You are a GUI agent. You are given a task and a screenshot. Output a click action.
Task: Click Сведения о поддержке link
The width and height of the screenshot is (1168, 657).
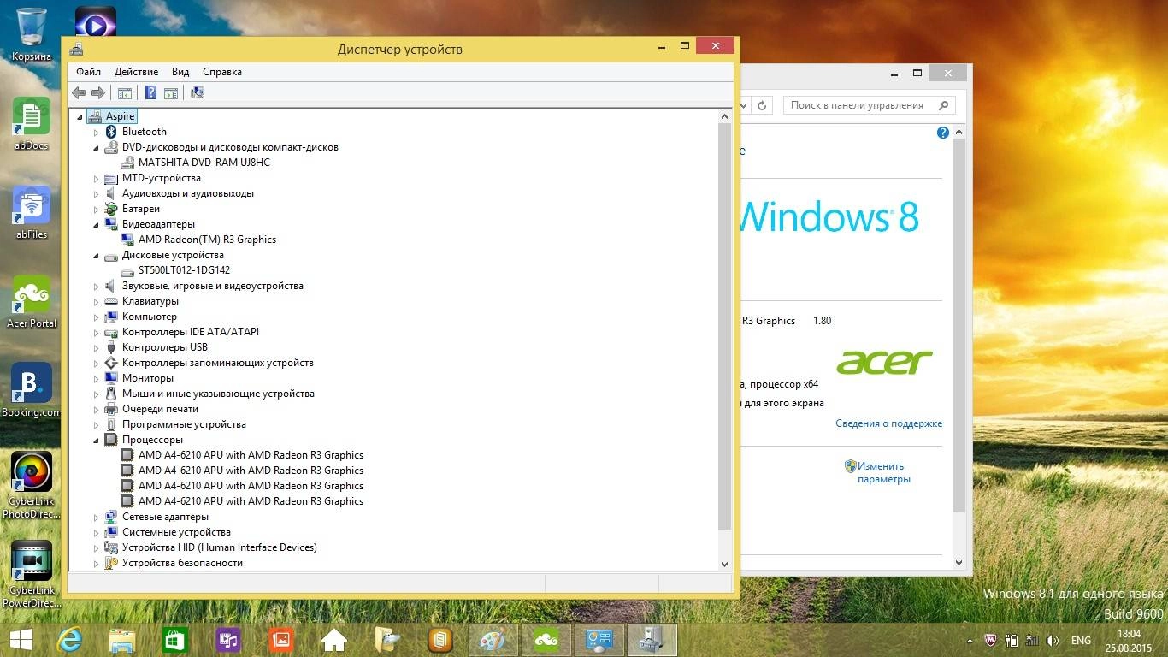888,423
